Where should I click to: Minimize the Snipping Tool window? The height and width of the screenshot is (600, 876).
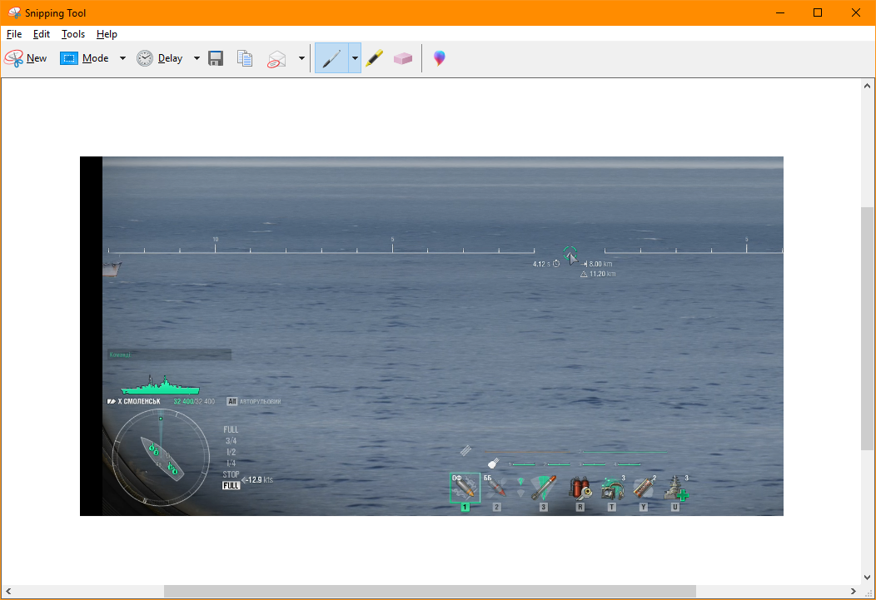[780, 12]
